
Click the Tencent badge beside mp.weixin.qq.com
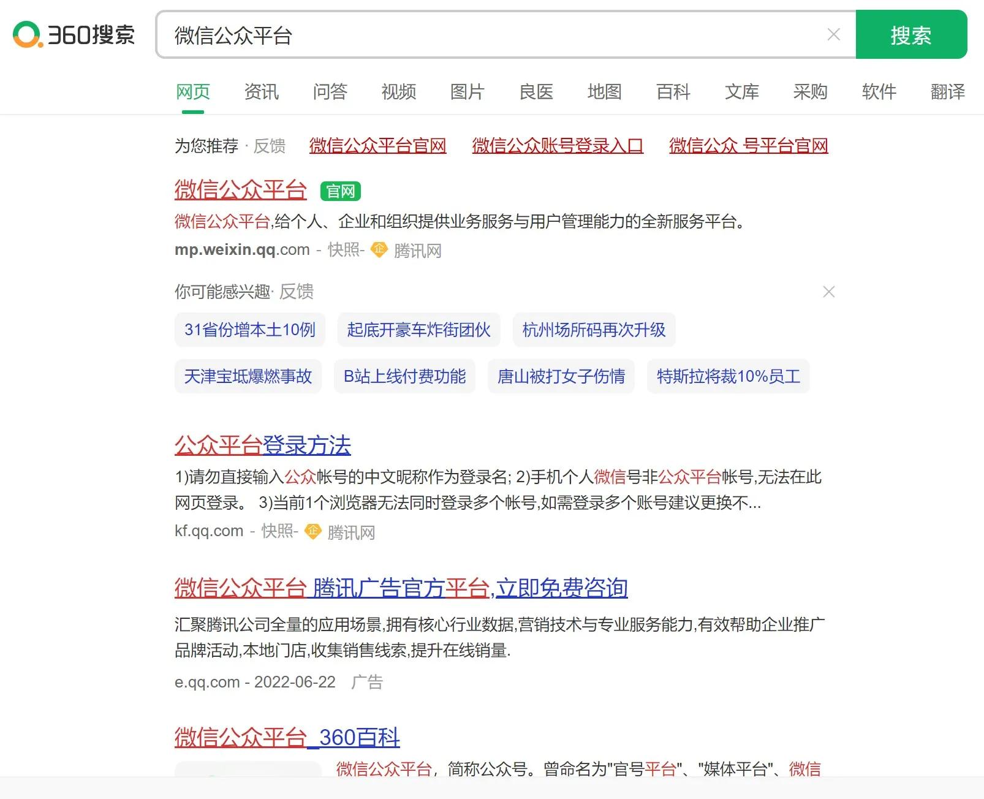click(x=378, y=251)
